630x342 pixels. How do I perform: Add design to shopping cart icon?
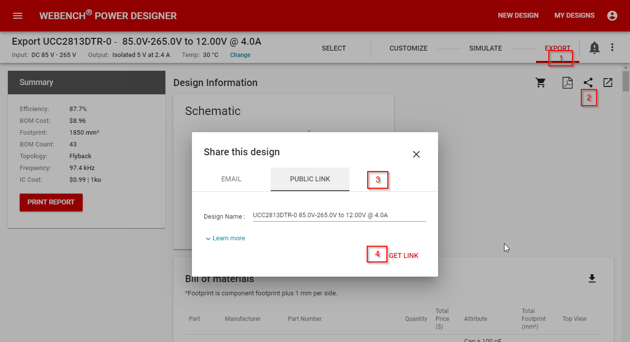(x=541, y=83)
